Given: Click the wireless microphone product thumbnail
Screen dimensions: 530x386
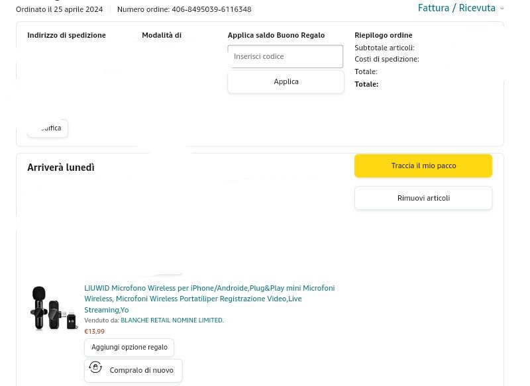Looking at the screenshot, I should (53, 308).
